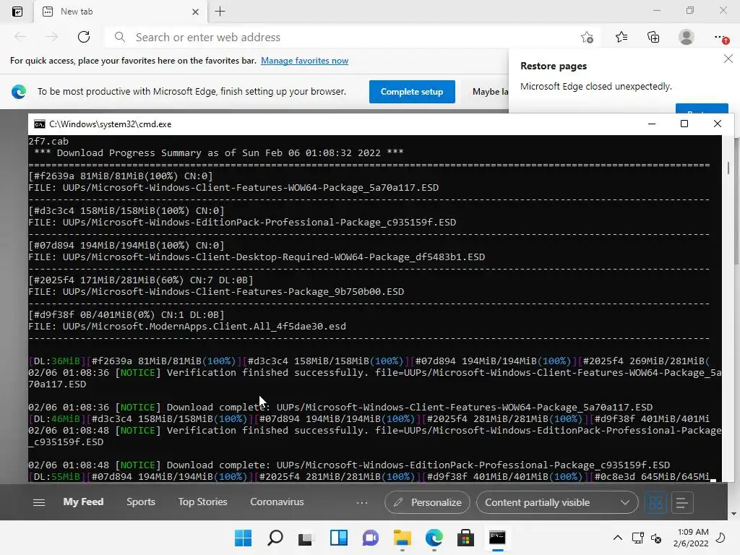Click Edge page scrollbar down arrow
This screenshot has height=555, width=740.
[734, 514]
